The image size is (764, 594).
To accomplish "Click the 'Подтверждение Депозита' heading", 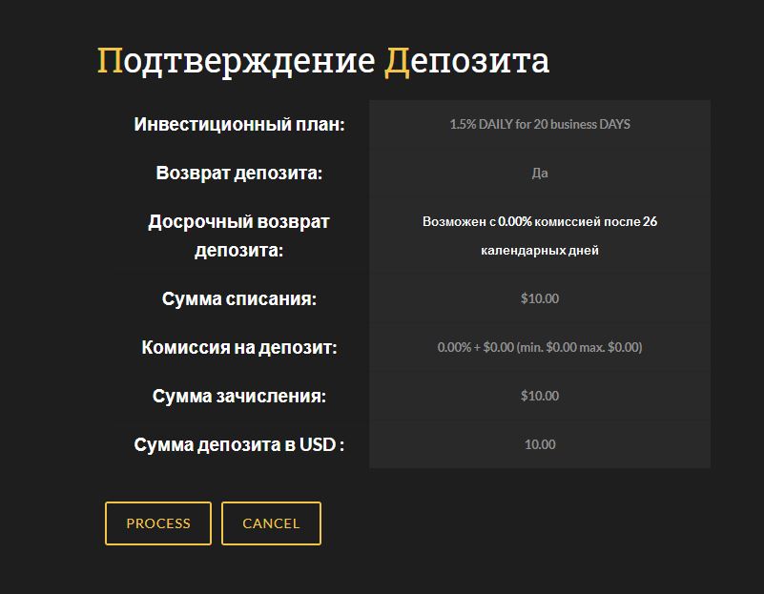I will coord(323,61).
